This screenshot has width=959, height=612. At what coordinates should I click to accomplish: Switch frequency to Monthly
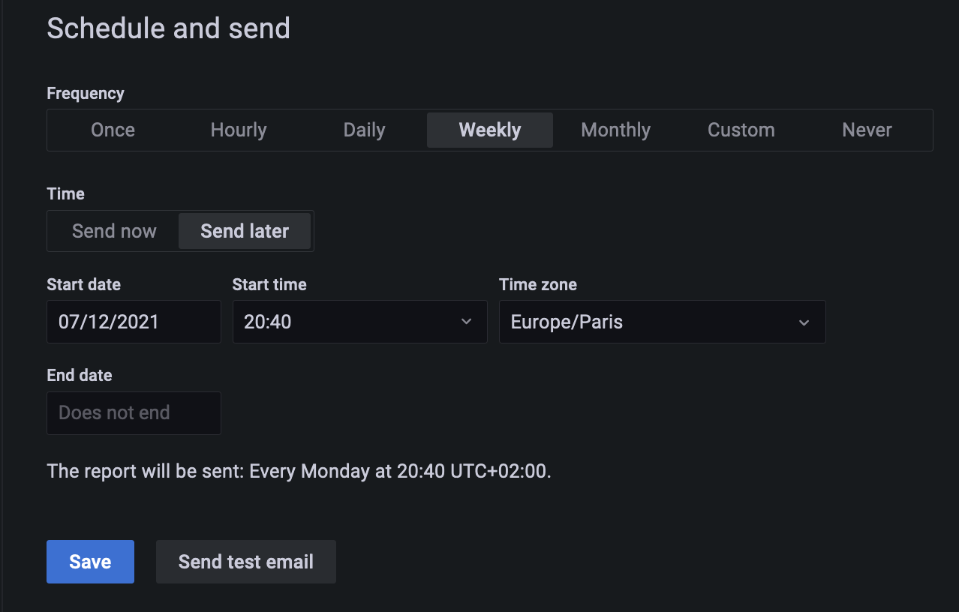pos(615,130)
